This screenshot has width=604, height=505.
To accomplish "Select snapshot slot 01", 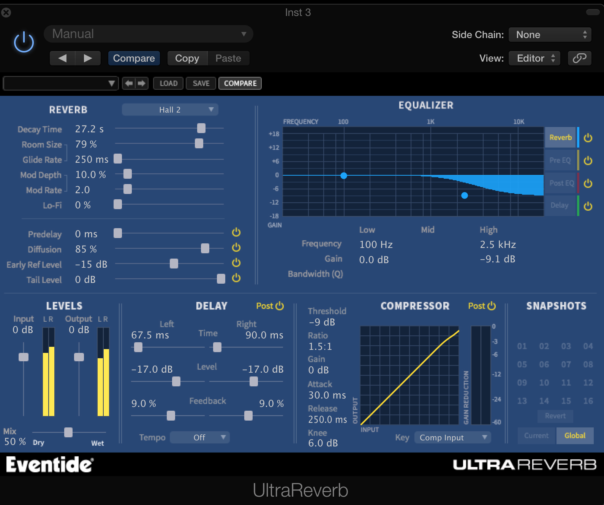I will [522, 346].
